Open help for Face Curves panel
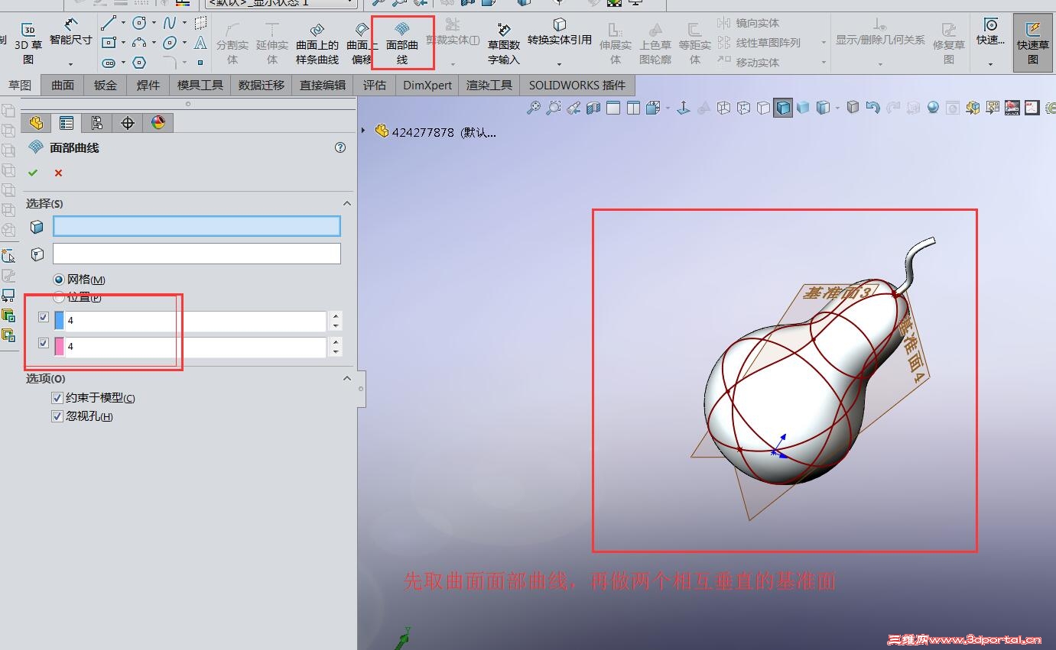1056x650 pixels. pyautogui.click(x=340, y=148)
